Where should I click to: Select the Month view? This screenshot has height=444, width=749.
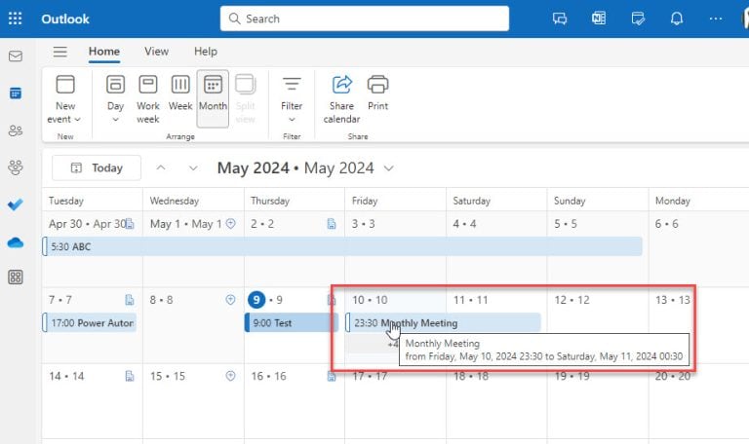tap(213, 98)
